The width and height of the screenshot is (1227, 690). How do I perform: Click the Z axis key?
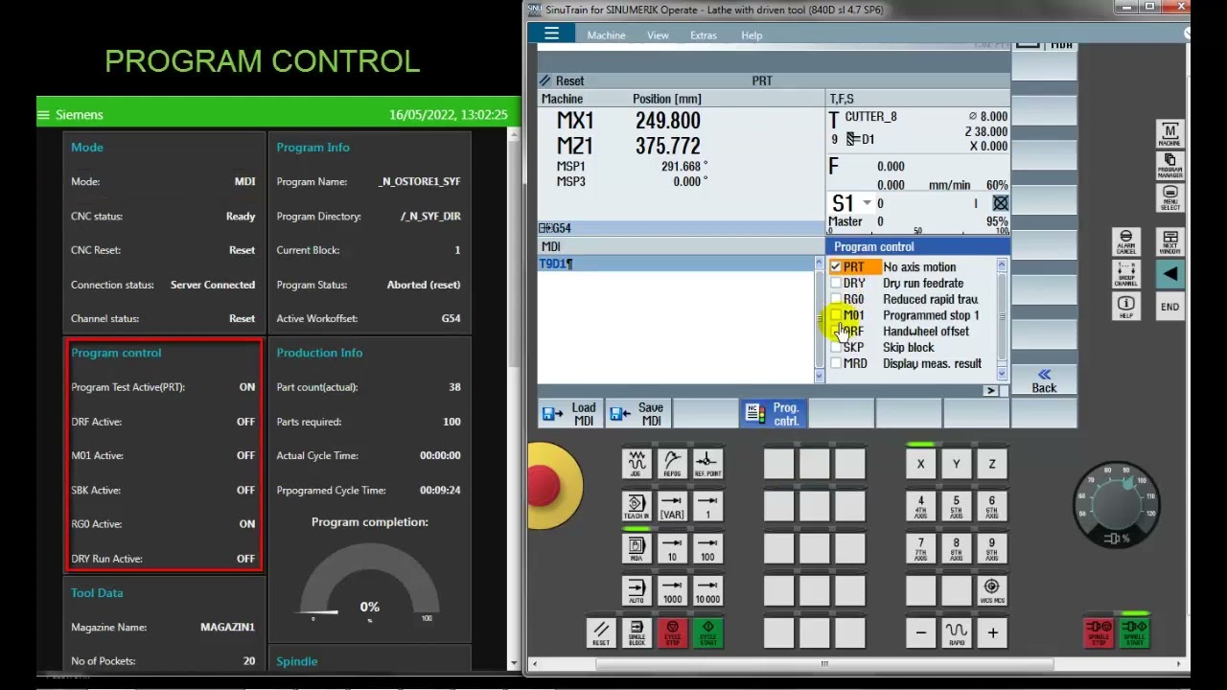(x=991, y=464)
